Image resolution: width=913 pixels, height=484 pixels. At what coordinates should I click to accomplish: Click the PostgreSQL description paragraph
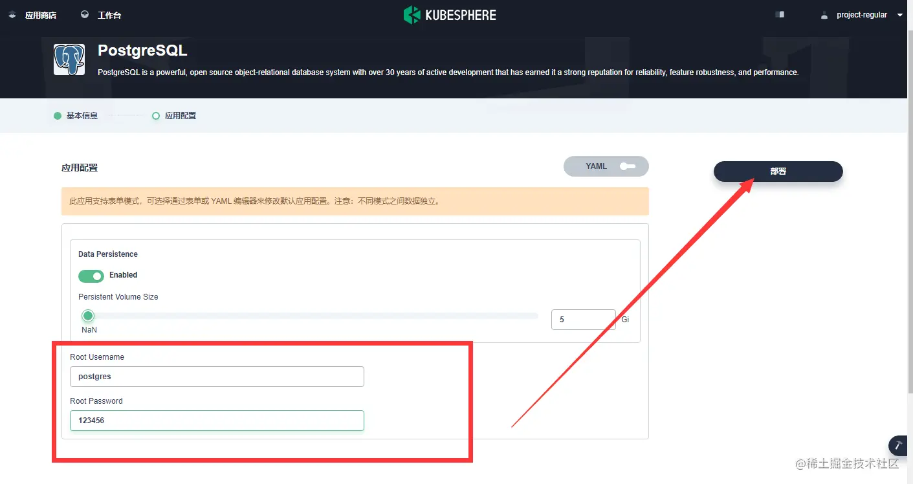click(x=448, y=72)
